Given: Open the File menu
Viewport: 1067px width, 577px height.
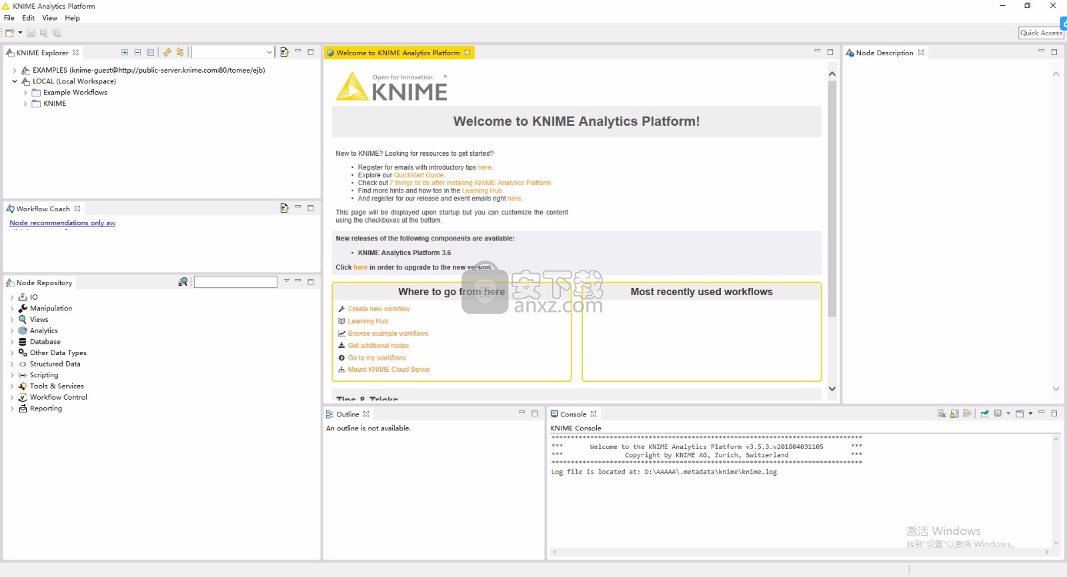Looking at the screenshot, I should click(9, 18).
